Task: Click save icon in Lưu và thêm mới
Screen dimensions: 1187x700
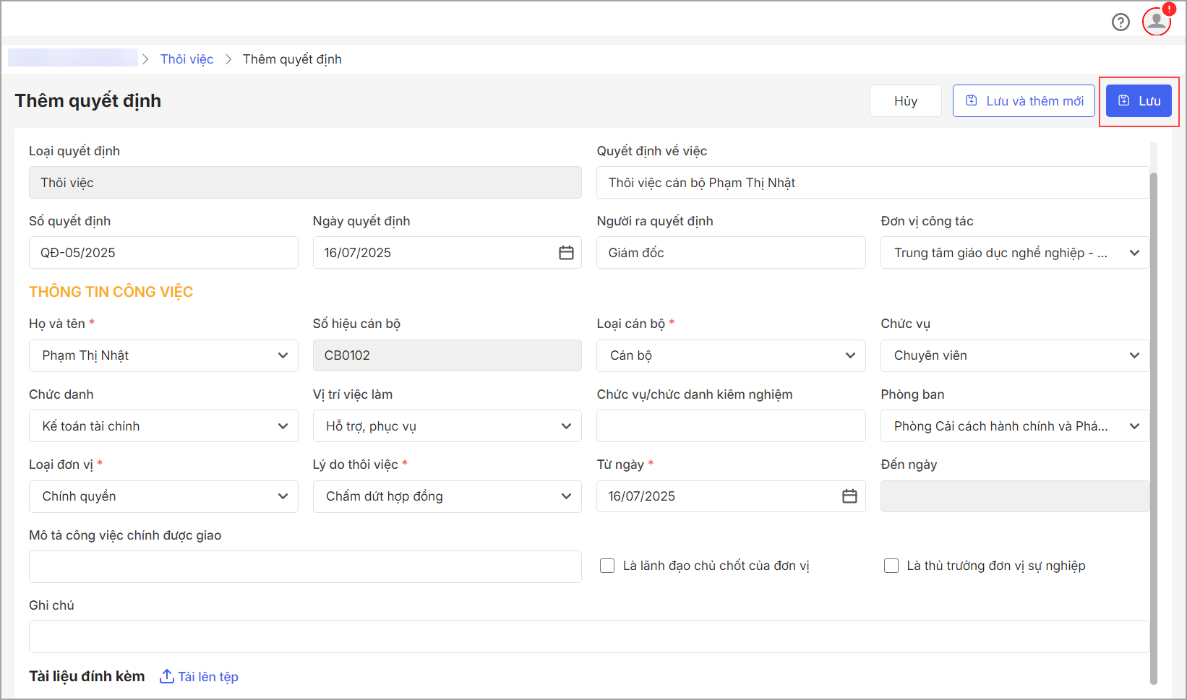Action: (972, 101)
